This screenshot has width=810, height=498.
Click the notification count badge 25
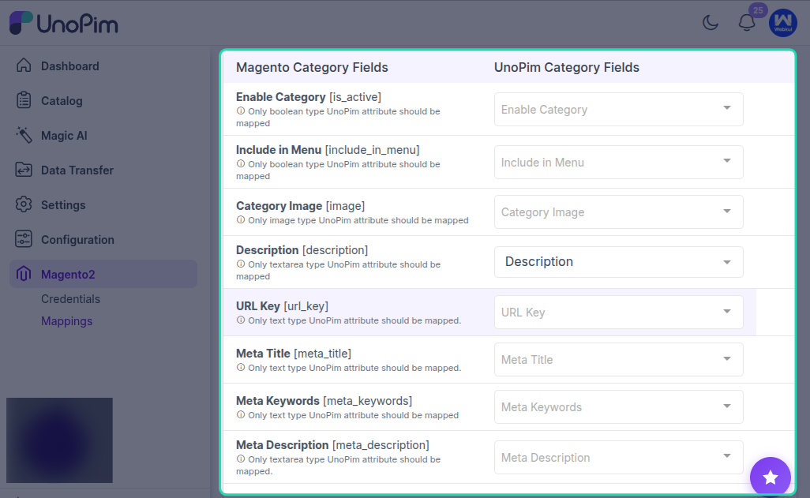[x=758, y=9]
